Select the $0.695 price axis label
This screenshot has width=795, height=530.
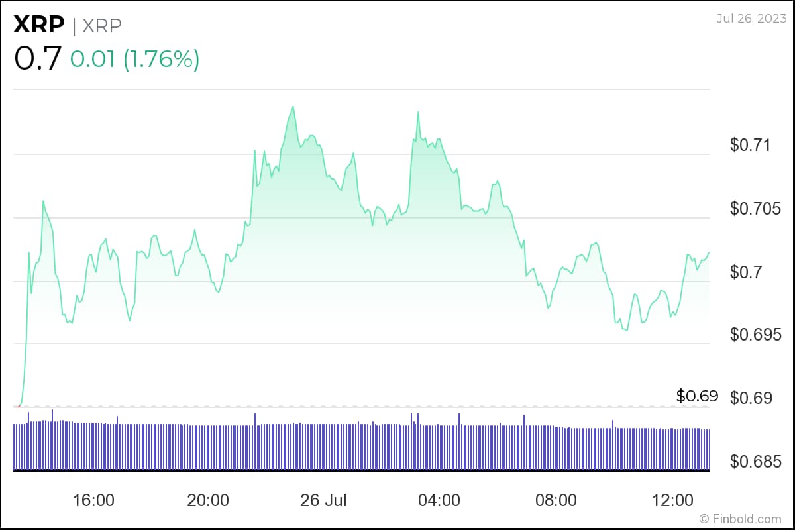(756, 335)
